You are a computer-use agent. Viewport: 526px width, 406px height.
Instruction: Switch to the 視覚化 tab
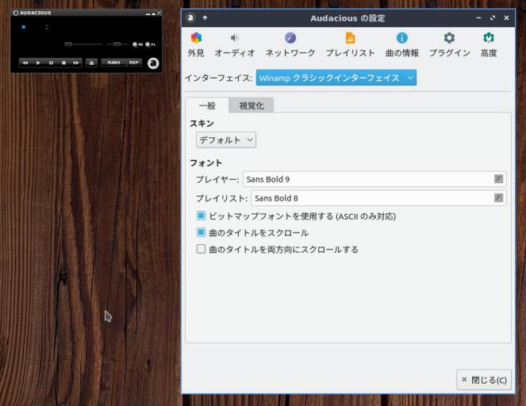click(251, 105)
